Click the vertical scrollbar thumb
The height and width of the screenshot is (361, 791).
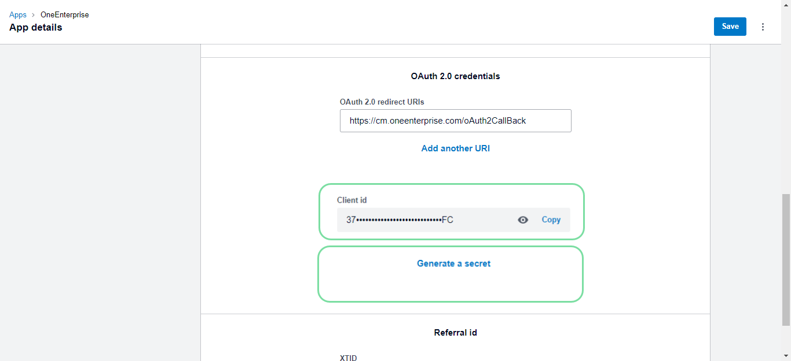coord(786,260)
